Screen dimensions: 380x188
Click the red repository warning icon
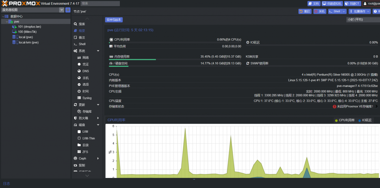[334, 107]
